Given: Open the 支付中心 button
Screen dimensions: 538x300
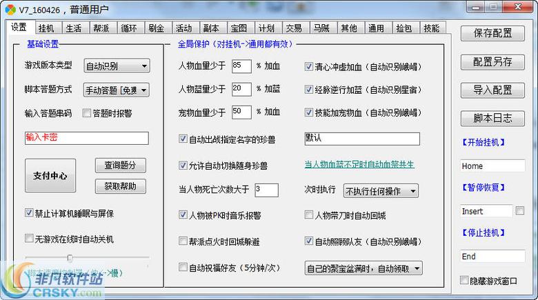Looking at the screenshot, I should (x=50, y=175).
